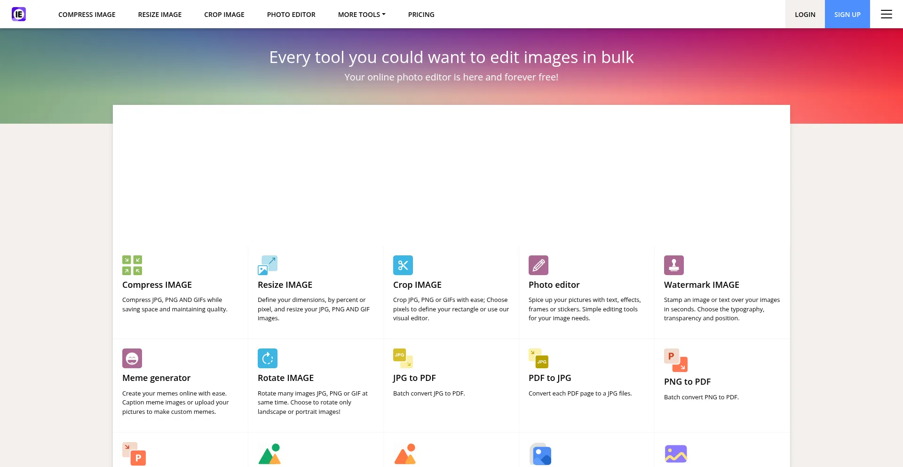Select the Meme generator smiley icon
This screenshot has height=467, width=903.
click(x=132, y=358)
